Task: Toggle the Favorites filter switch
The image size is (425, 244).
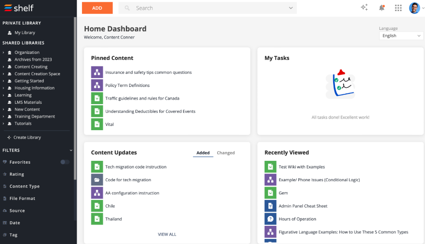Action: point(65,162)
